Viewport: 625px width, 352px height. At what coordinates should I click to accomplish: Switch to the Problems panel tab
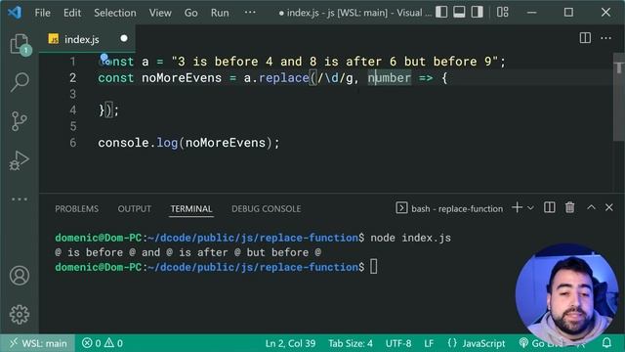(76, 208)
